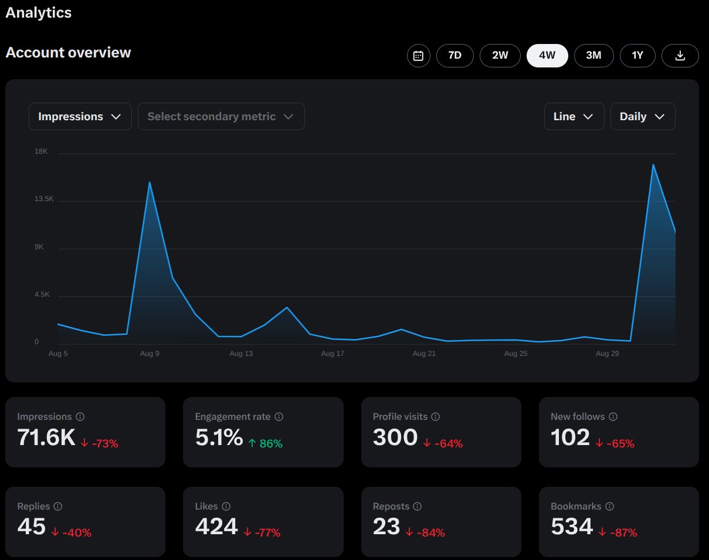Click the 300 profile visits value
The image size is (709, 560).
[x=395, y=437]
